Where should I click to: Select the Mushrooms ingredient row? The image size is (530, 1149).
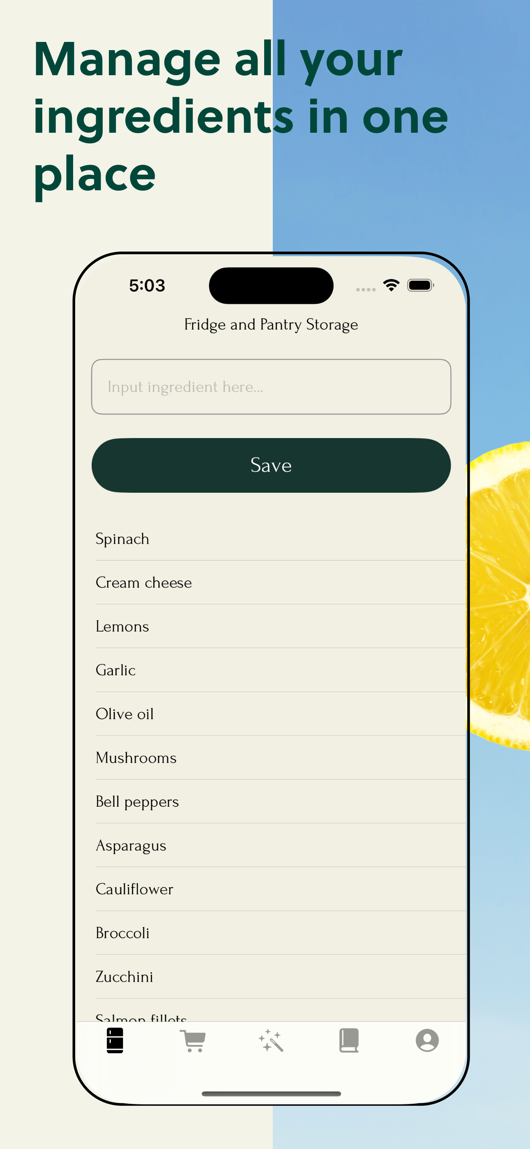point(281,758)
